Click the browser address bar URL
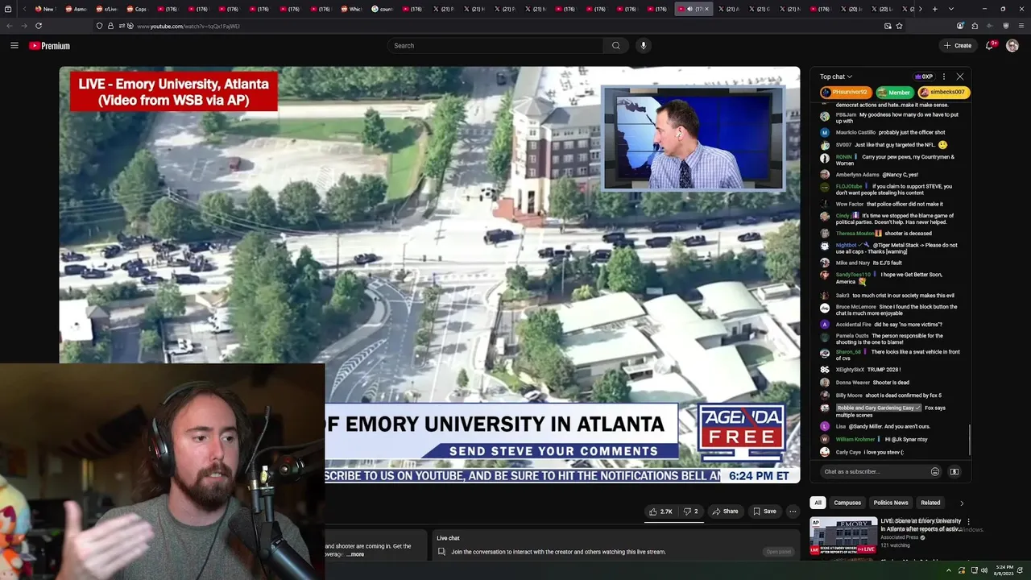The height and width of the screenshot is (580, 1031). [x=188, y=26]
